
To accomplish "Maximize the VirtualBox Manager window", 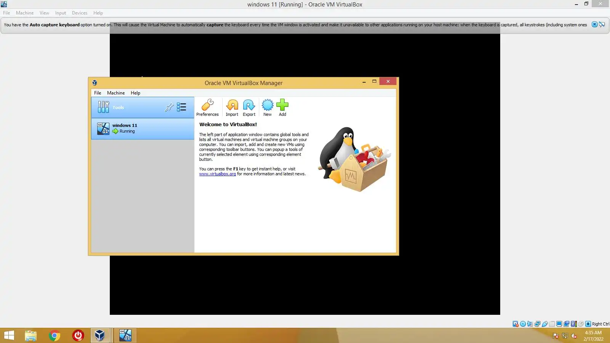I will 374,82.
